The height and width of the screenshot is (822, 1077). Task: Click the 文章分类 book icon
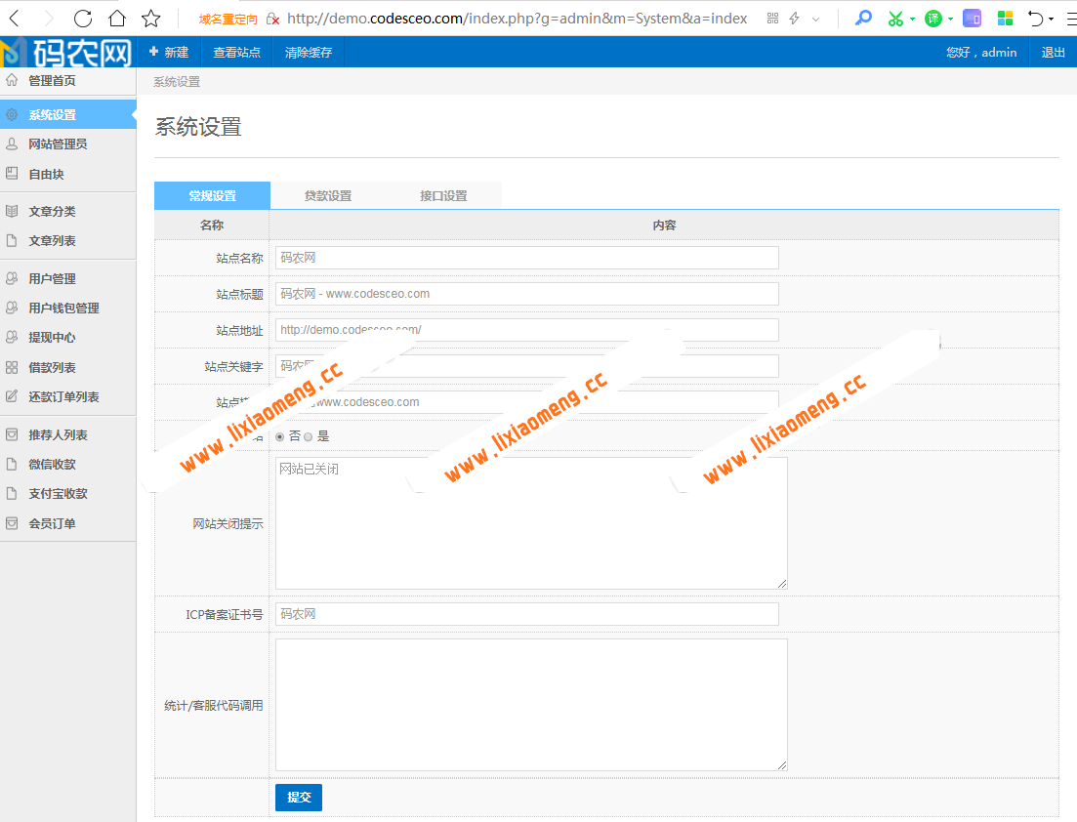click(x=12, y=211)
